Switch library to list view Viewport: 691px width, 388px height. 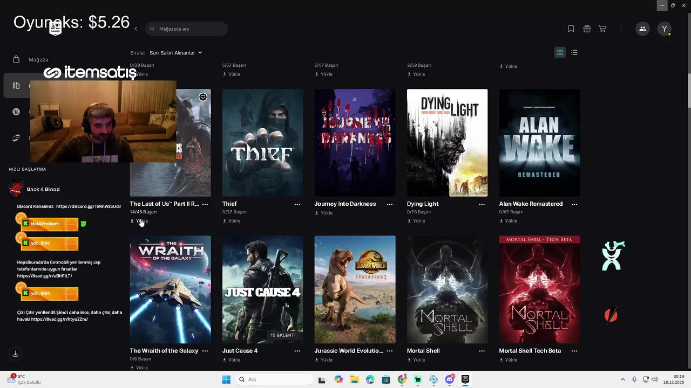[574, 52]
